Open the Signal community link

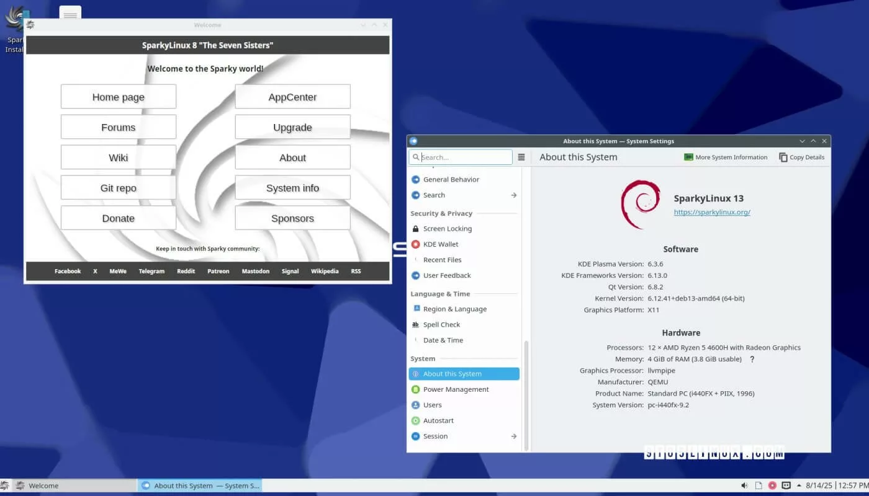[290, 271]
